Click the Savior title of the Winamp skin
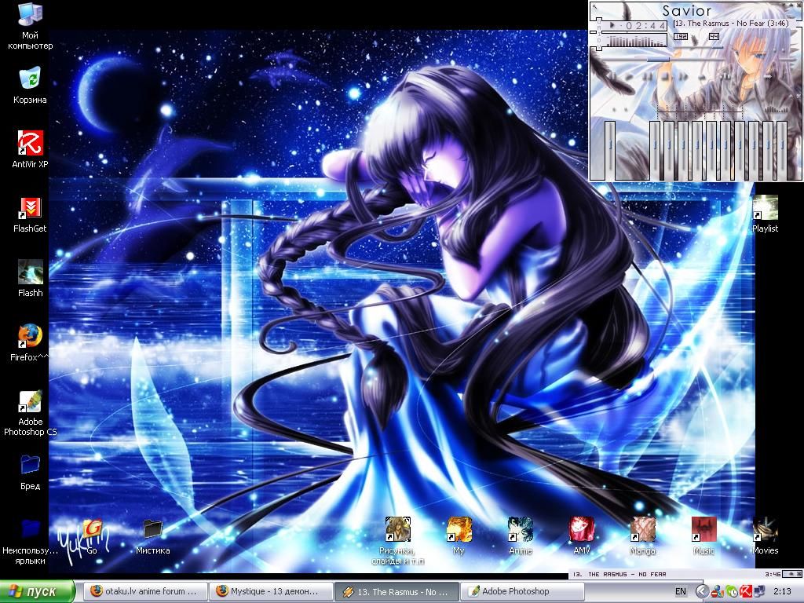This screenshot has height=603, width=804. tap(686, 10)
